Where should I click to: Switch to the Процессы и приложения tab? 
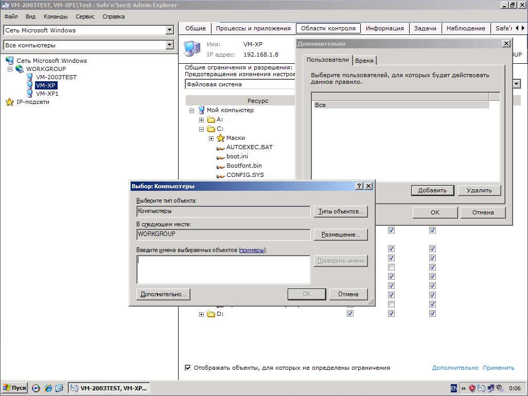point(253,28)
